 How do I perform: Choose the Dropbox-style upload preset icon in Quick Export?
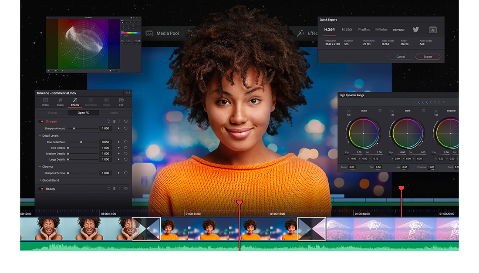(432, 30)
